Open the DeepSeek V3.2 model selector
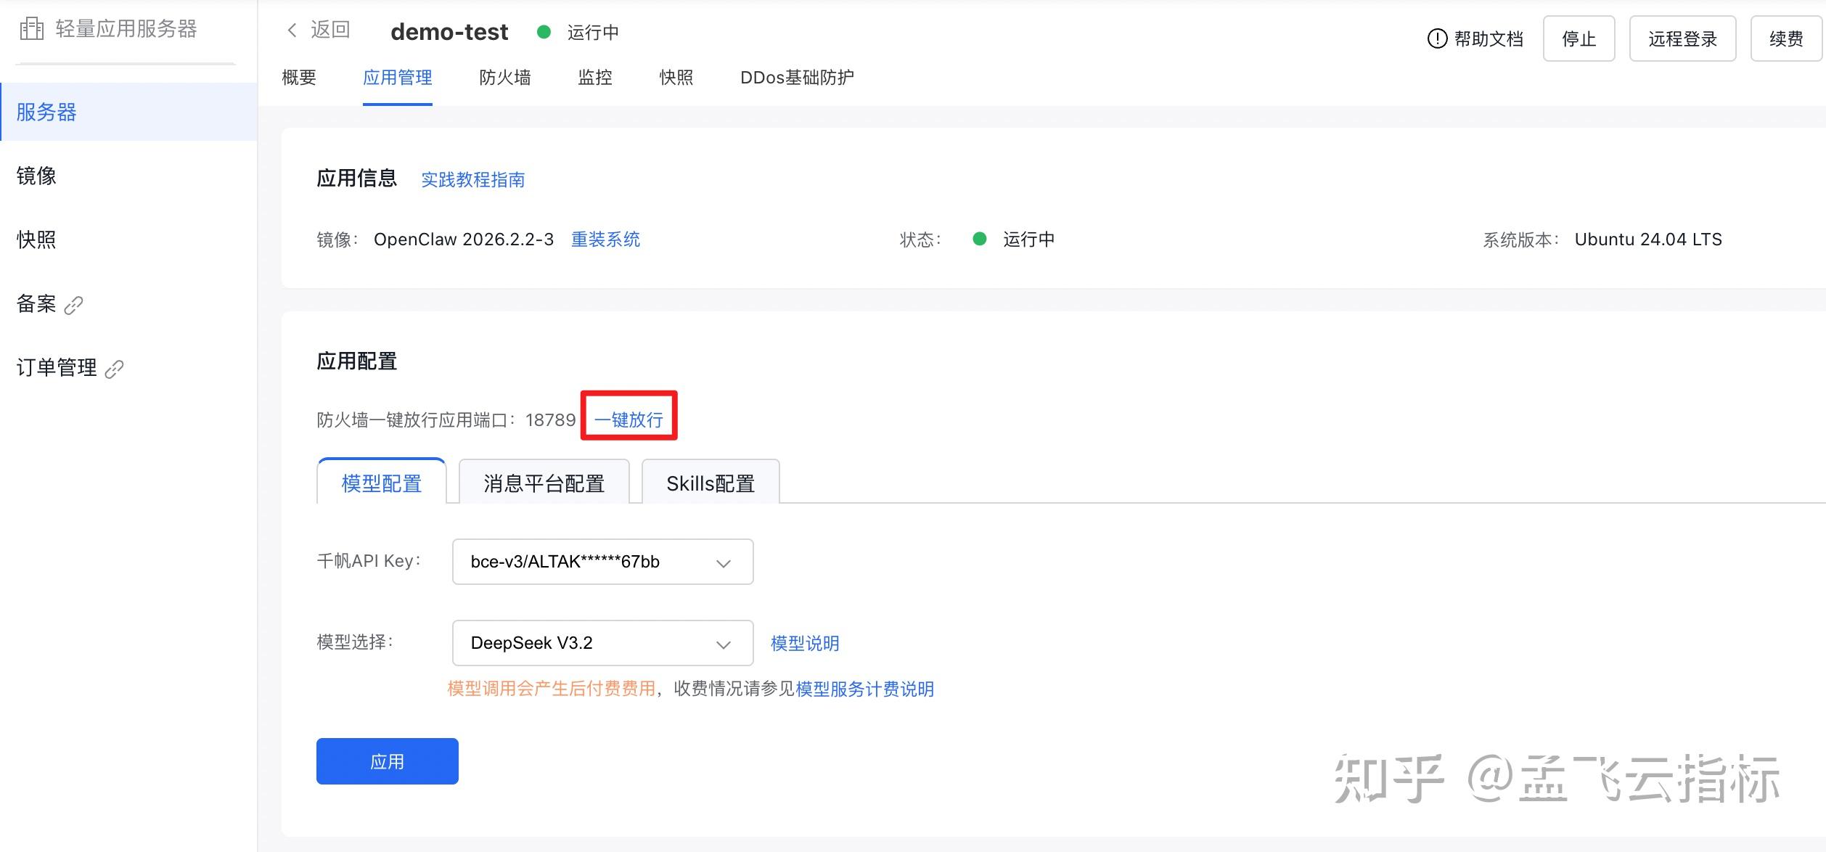 602,643
